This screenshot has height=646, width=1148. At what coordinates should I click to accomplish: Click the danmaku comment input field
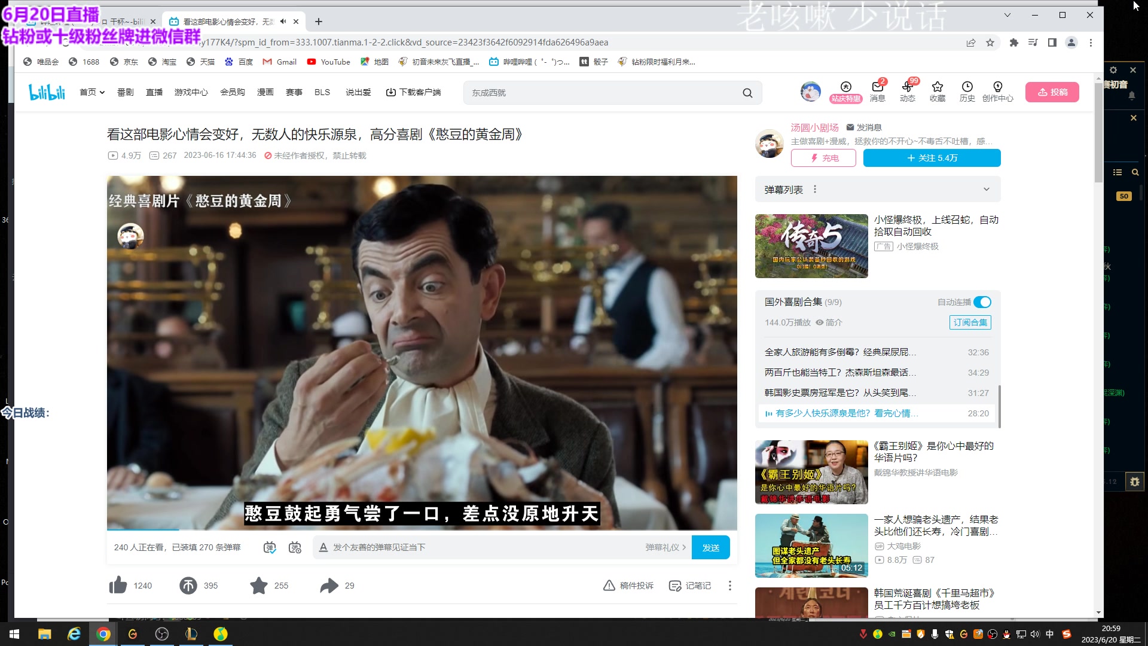pyautogui.click(x=478, y=547)
